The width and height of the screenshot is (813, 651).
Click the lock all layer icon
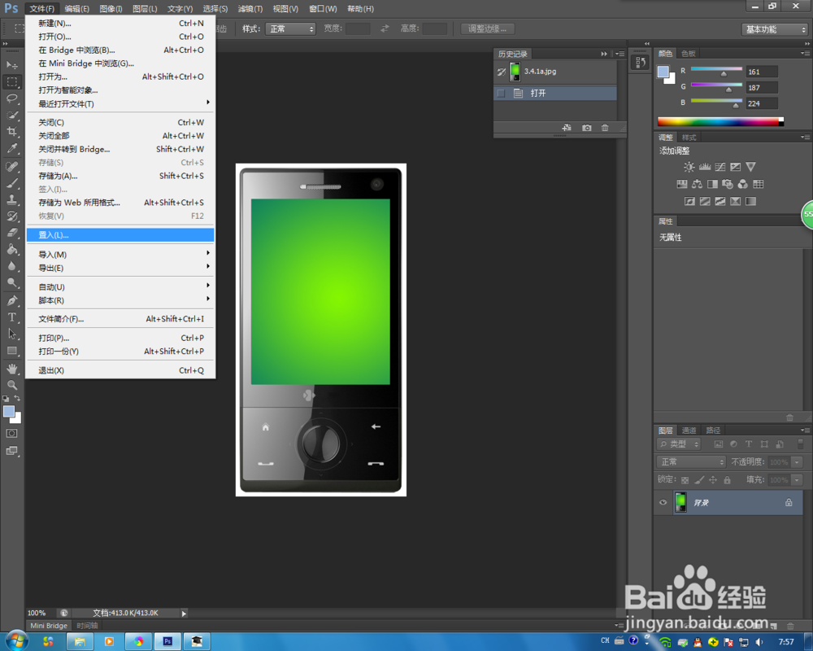pos(727,479)
